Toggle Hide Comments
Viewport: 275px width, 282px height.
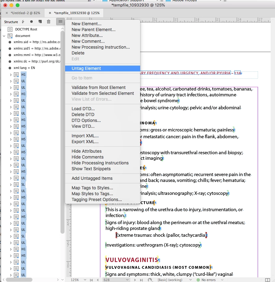click(x=87, y=157)
